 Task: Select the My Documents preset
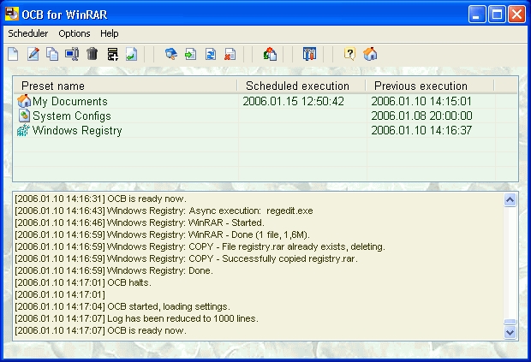pos(69,102)
